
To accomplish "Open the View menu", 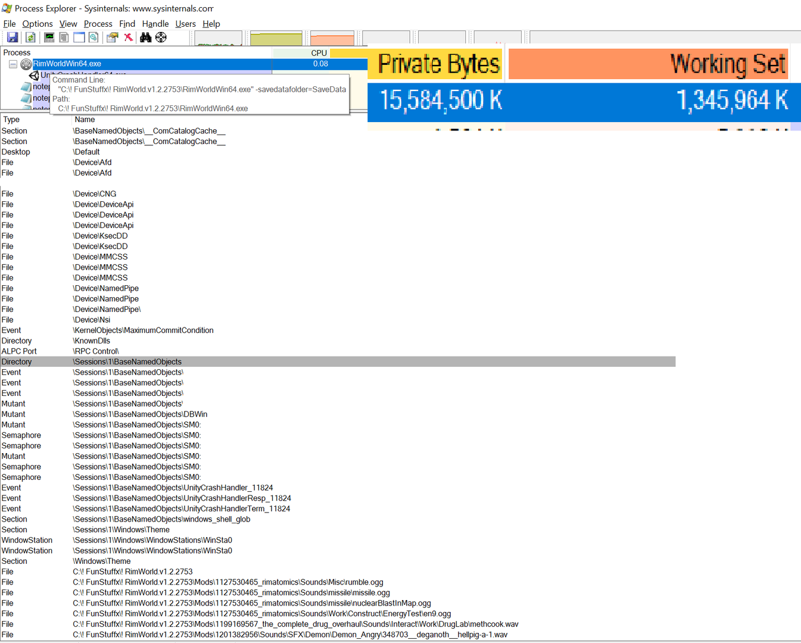I will point(68,24).
